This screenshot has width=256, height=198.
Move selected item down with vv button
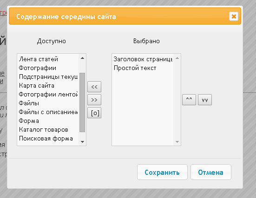coord(205,100)
